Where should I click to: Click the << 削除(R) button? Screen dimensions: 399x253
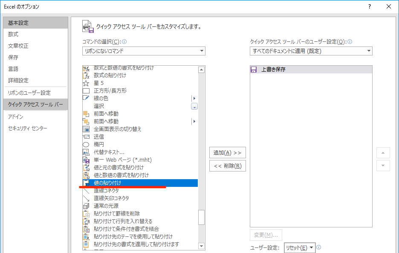point(228,166)
